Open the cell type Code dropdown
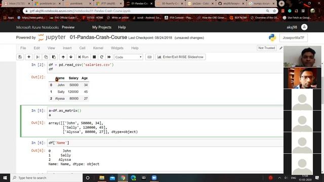The height and width of the screenshot is (182, 324). 129,57
